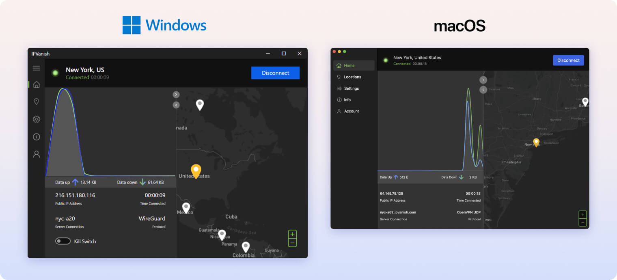Click the right-arrow chevron on the macOS map

point(483,80)
